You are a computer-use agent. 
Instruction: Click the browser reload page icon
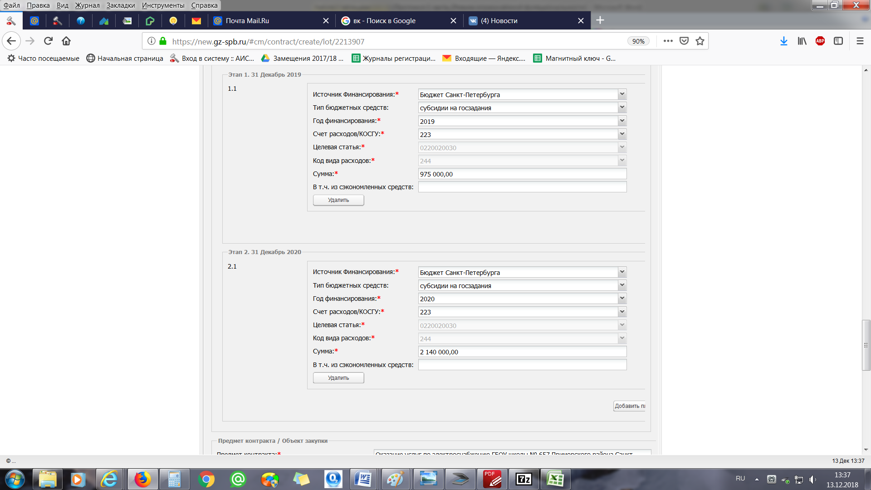click(48, 41)
